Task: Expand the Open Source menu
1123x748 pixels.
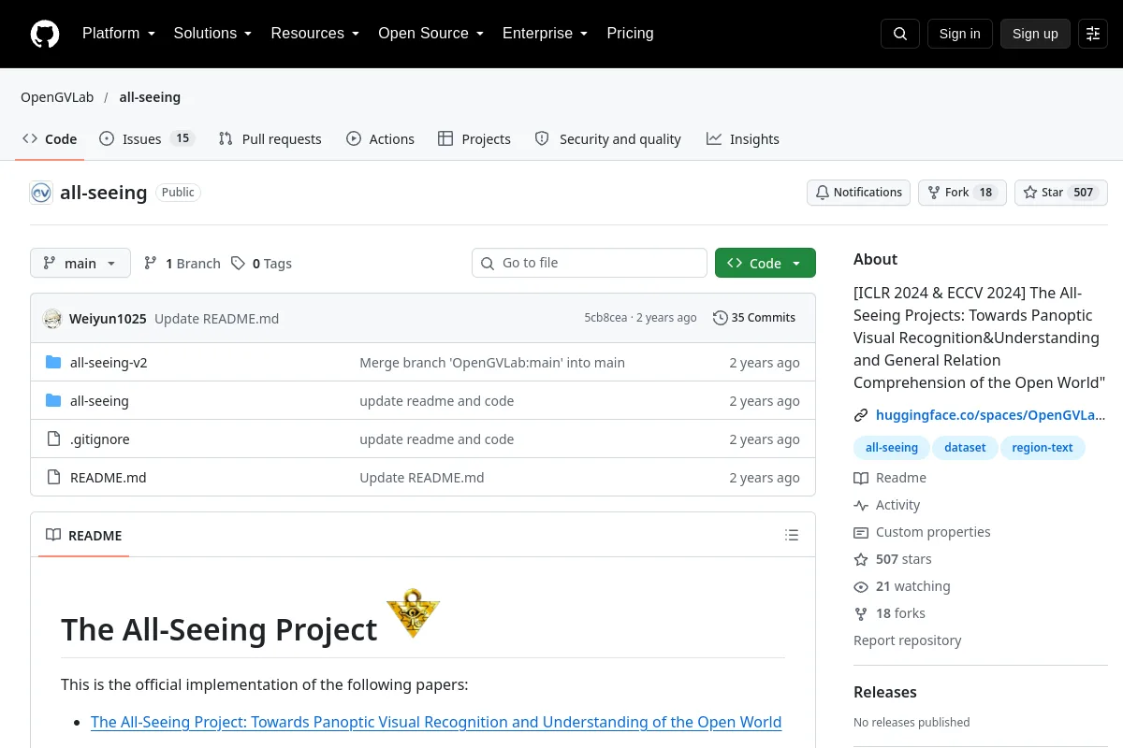Action: coord(431,34)
